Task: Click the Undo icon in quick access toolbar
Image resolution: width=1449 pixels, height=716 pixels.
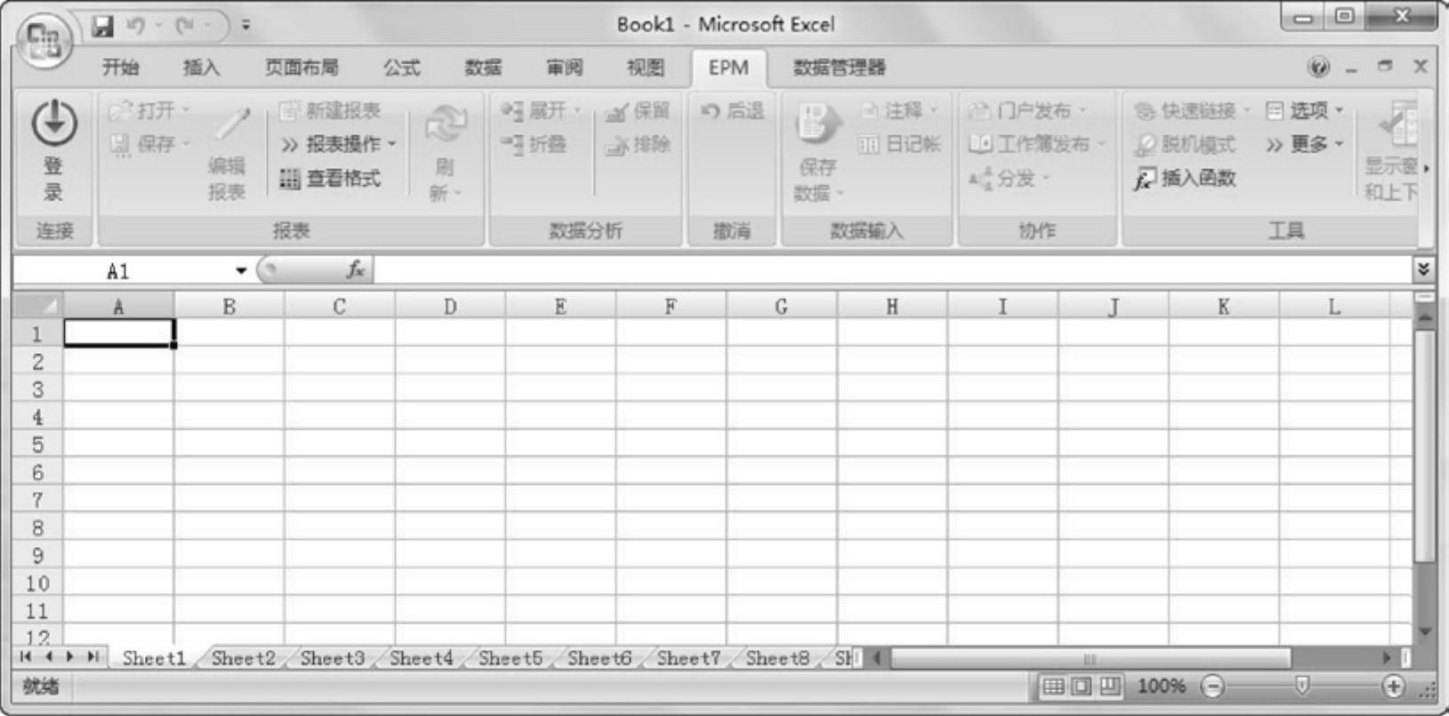Action: click(136, 27)
